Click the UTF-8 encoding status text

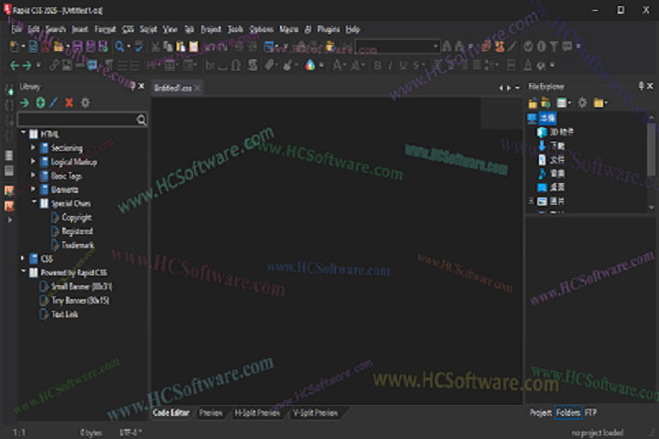tap(131, 433)
